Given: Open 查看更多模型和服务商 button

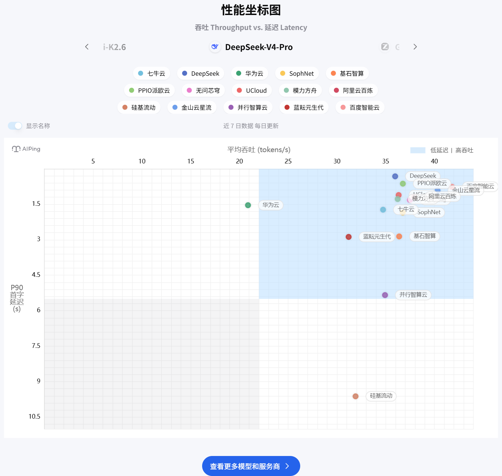Looking at the screenshot, I should (x=251, y=466).
